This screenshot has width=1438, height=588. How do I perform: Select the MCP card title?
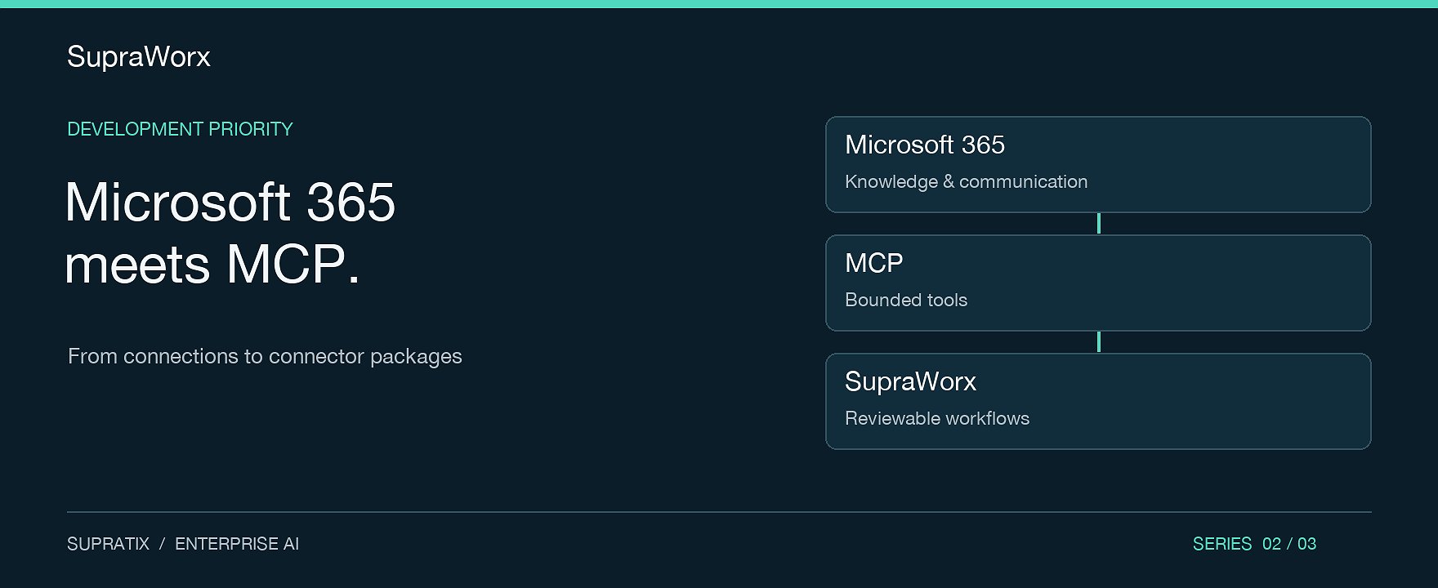pyautogui.click(x=874, y=263)
